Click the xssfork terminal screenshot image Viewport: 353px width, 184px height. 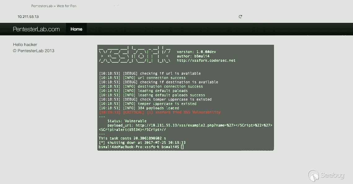point(186,98)
